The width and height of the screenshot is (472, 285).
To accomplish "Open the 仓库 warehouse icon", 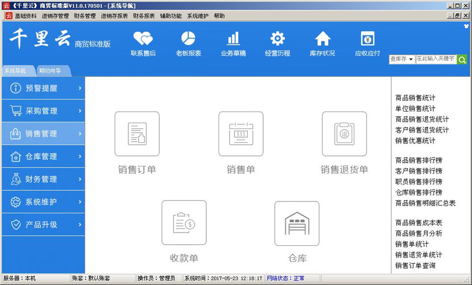I will pyautogui.click(x=297, y=223).
